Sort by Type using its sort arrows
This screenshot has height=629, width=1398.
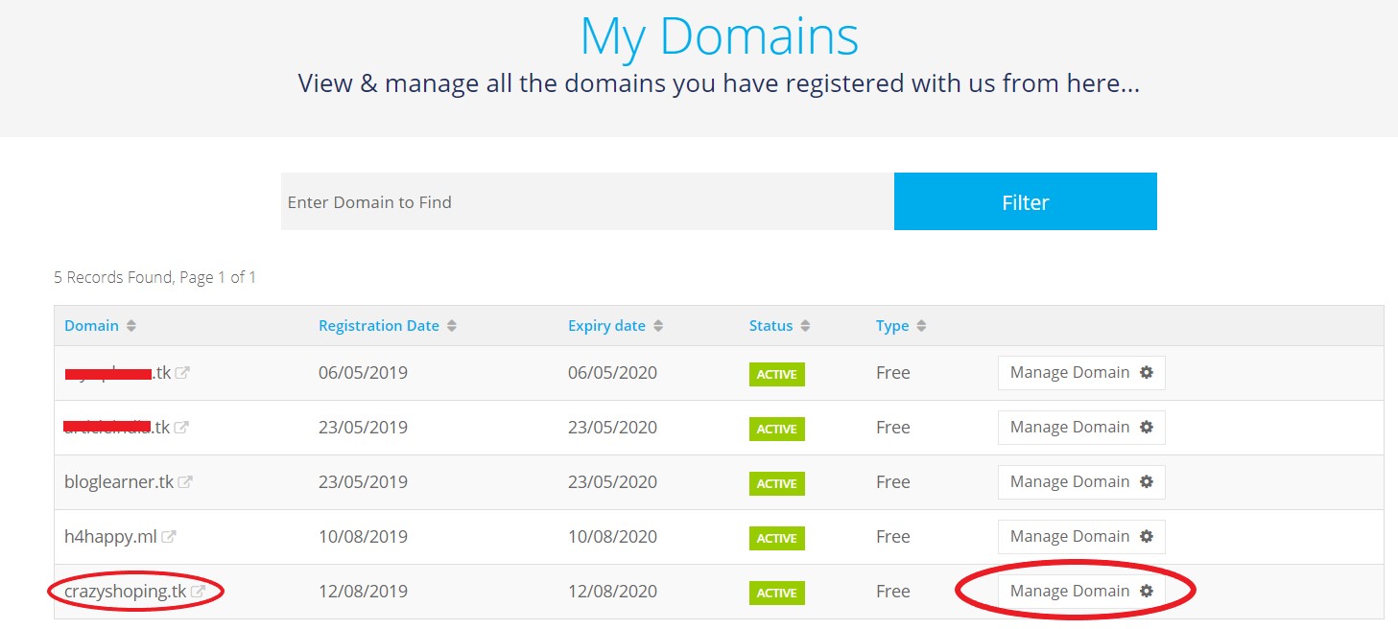tap(922, 325)
